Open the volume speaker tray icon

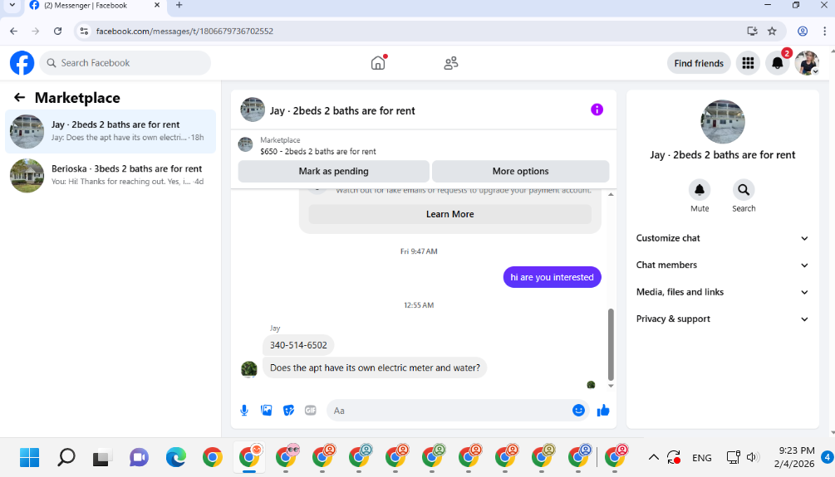coord(752,457)
